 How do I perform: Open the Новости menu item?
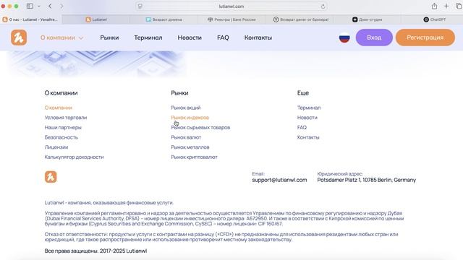(190, 38)
